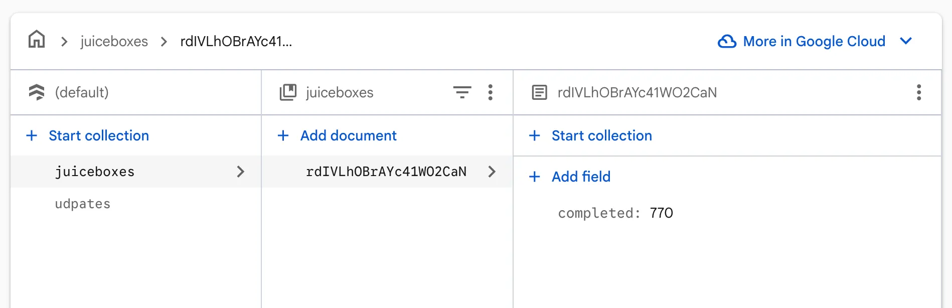Open the overflow menu for the juiceboxes collection

pyautogui.click(x=490, y=92)
